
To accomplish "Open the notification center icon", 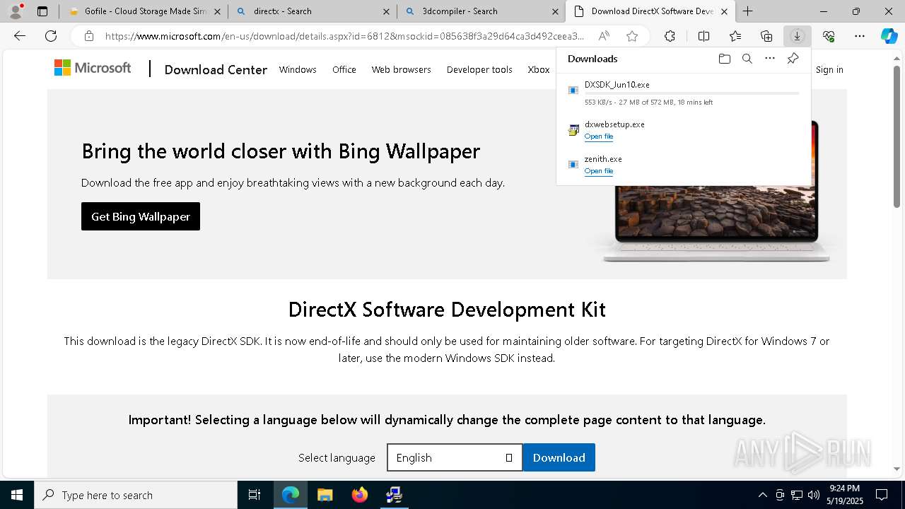I will (882, 495).
